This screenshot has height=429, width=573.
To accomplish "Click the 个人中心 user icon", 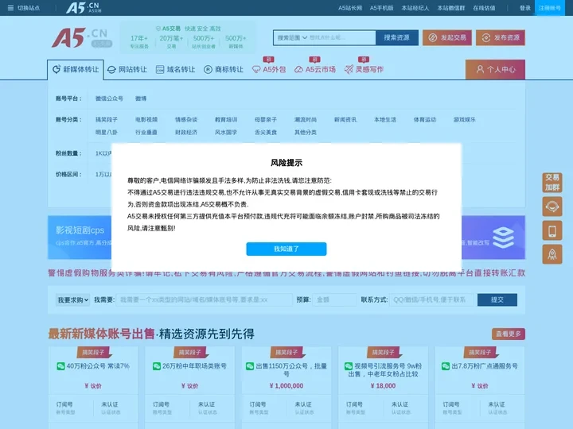I will tap(480, 69).
